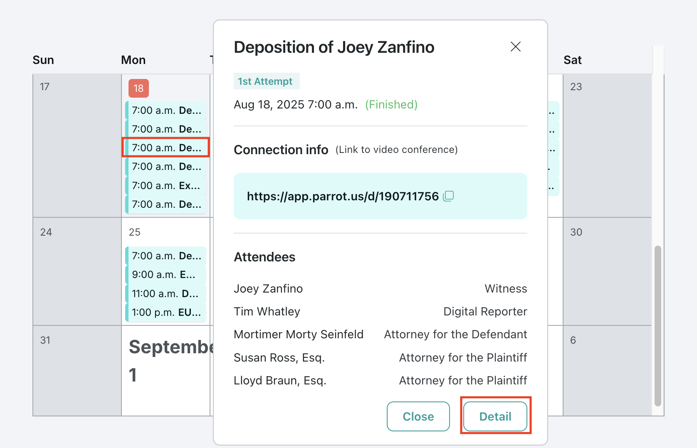The width and height of the screenshot is (697, 448).
Task: Open the first 7:00 a.m. event on August 18
Action: click(x=166, y=111)
